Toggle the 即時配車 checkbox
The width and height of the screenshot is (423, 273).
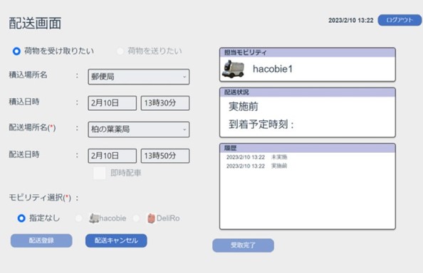click(99, 173)
